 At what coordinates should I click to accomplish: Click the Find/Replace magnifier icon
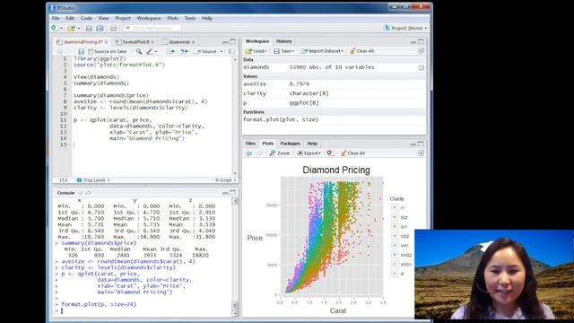coord(139,52)
